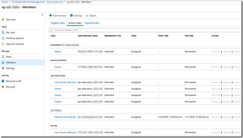The width and height of the screenshot is (243, 138).
Task: Click the Roles icon under Manage
Action: pyautogui.click(x=3, y=57)
